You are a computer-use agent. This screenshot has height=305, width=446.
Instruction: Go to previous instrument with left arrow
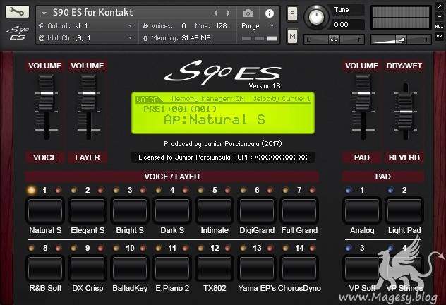click(x=215, y=13)
